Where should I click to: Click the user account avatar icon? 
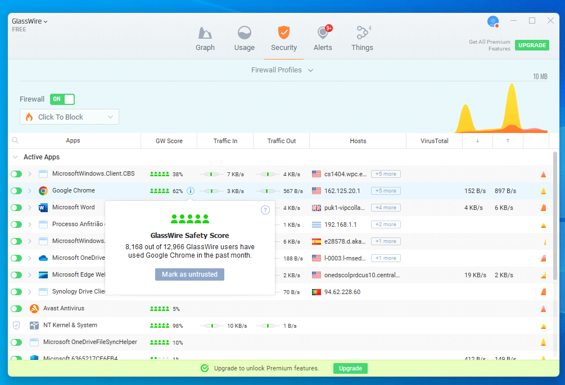(492, 21)
